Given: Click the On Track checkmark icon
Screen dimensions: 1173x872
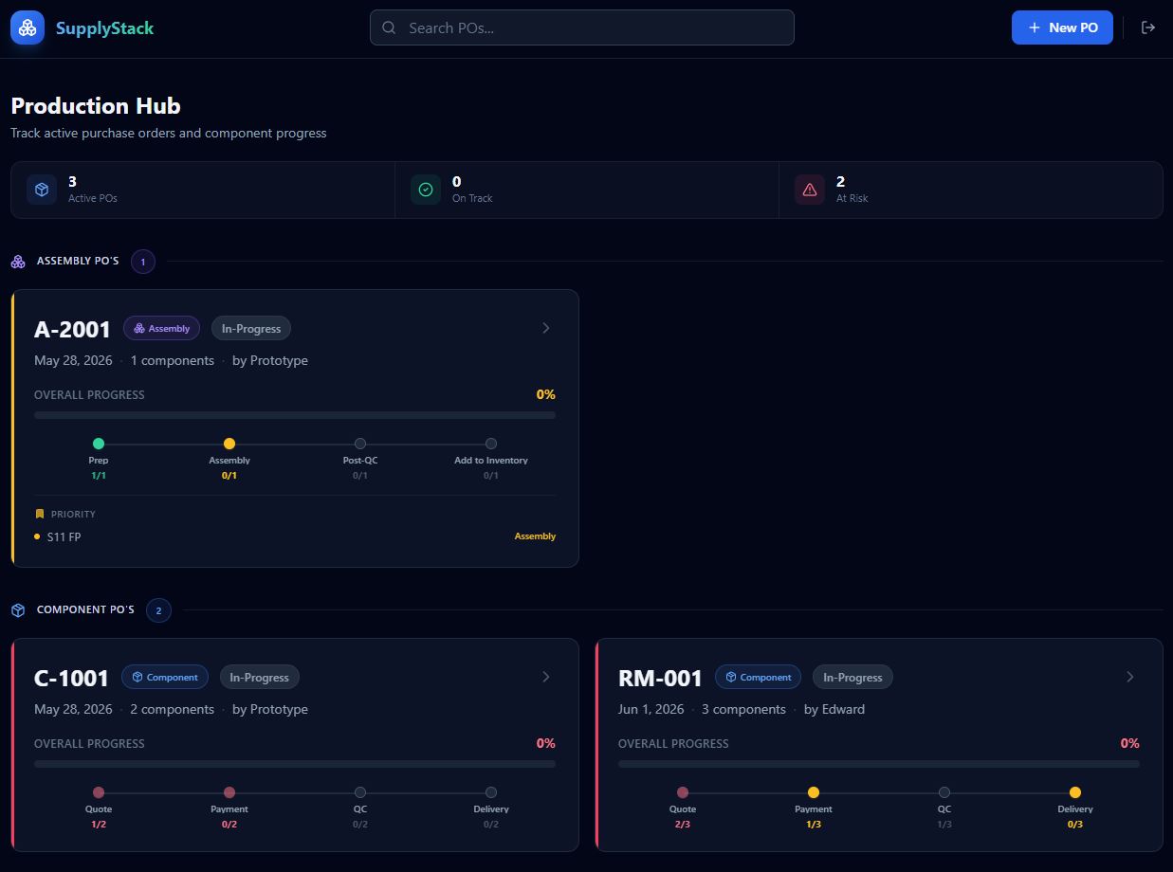Looking at the screenshot, I should click(x=426, y=190).
